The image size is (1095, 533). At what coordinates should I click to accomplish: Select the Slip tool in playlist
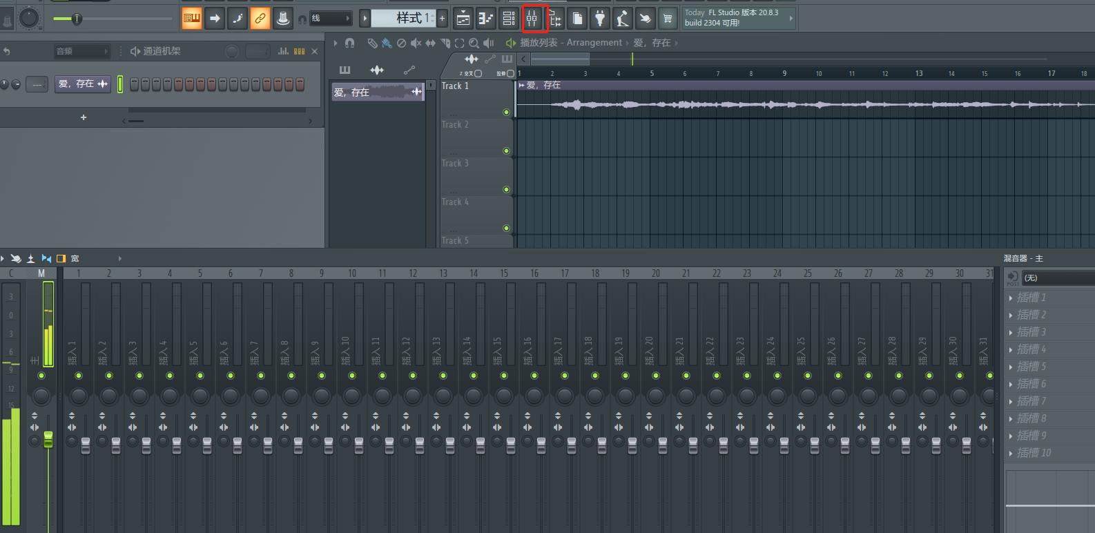coord(430,43)
